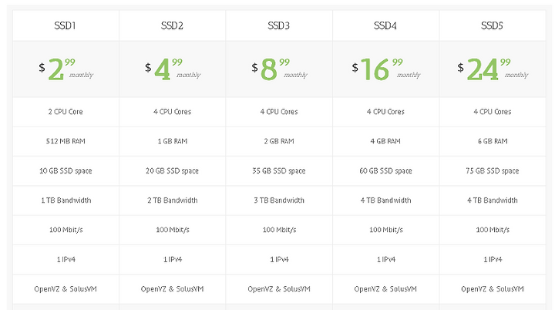Click the 6 GB RAM cell
Image resolution: width=555 pixels, height=310 pixels.
coord(493,141)
